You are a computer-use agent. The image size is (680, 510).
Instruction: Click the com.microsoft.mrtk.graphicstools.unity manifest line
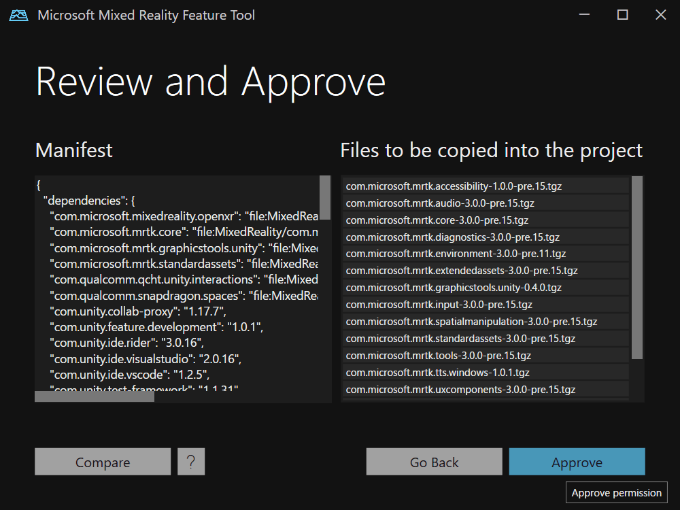point(184,248)
